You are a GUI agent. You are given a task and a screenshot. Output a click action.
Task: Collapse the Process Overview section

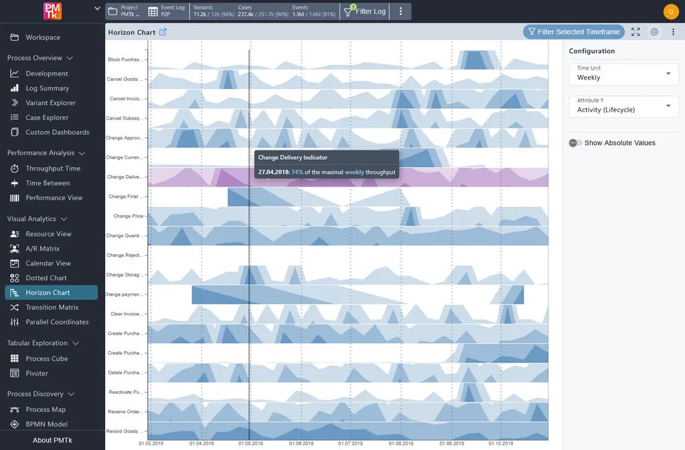pos(70,58)
